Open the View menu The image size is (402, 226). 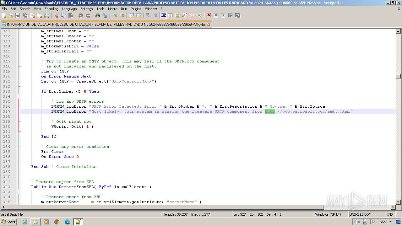(37, 9)
